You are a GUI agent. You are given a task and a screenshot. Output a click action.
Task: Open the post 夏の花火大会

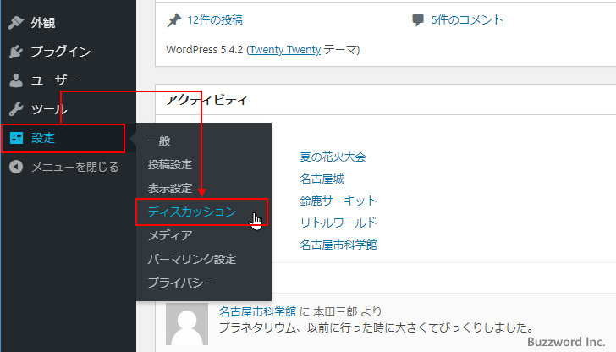(333, 157)
